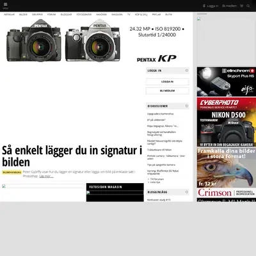
Task: Open the Uppgradera kamerahus discussion
Action: [160, 114]
